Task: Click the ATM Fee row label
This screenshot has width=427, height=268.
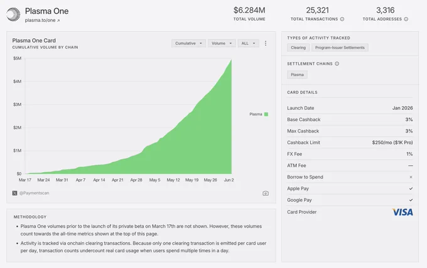Action: pyautogui.click(x=296, y=166)
